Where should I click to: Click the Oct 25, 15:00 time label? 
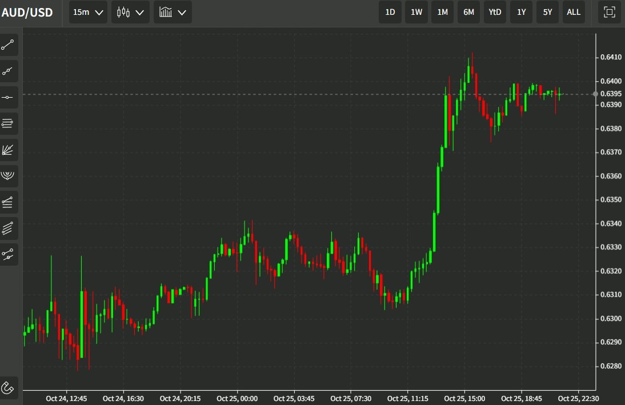pos(465,399)
